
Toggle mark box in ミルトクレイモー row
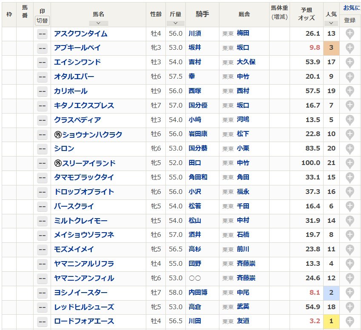(x=42, y=221)
